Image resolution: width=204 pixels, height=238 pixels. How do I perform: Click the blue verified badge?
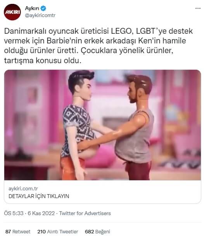(x=43, y=9)
